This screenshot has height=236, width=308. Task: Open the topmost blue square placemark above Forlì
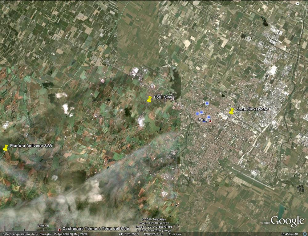(x=207, y=103)
